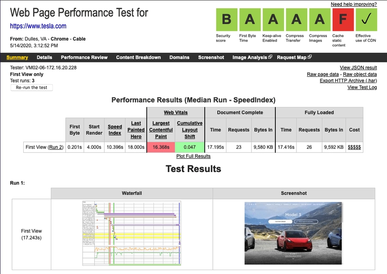The image size is (387, 274).
Task: Open Image Analysis tab
Action: pyautogui.click(x=250, y=58)
